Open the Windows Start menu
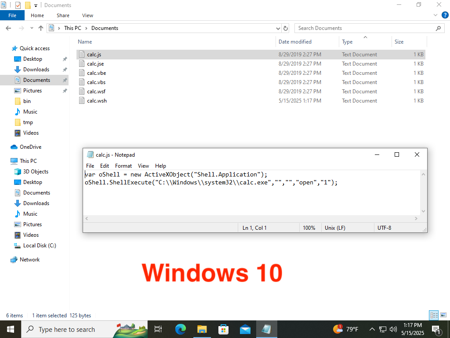The height and width of the screenshot is (338, 450). [x=11, y=329]
